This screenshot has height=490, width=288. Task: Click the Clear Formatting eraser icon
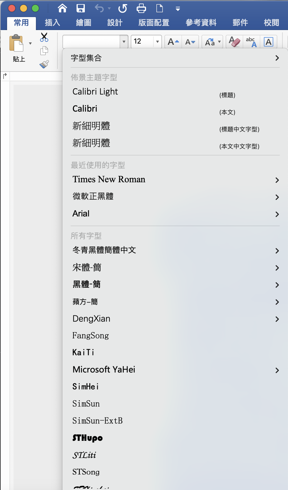(x=234, y=42)
